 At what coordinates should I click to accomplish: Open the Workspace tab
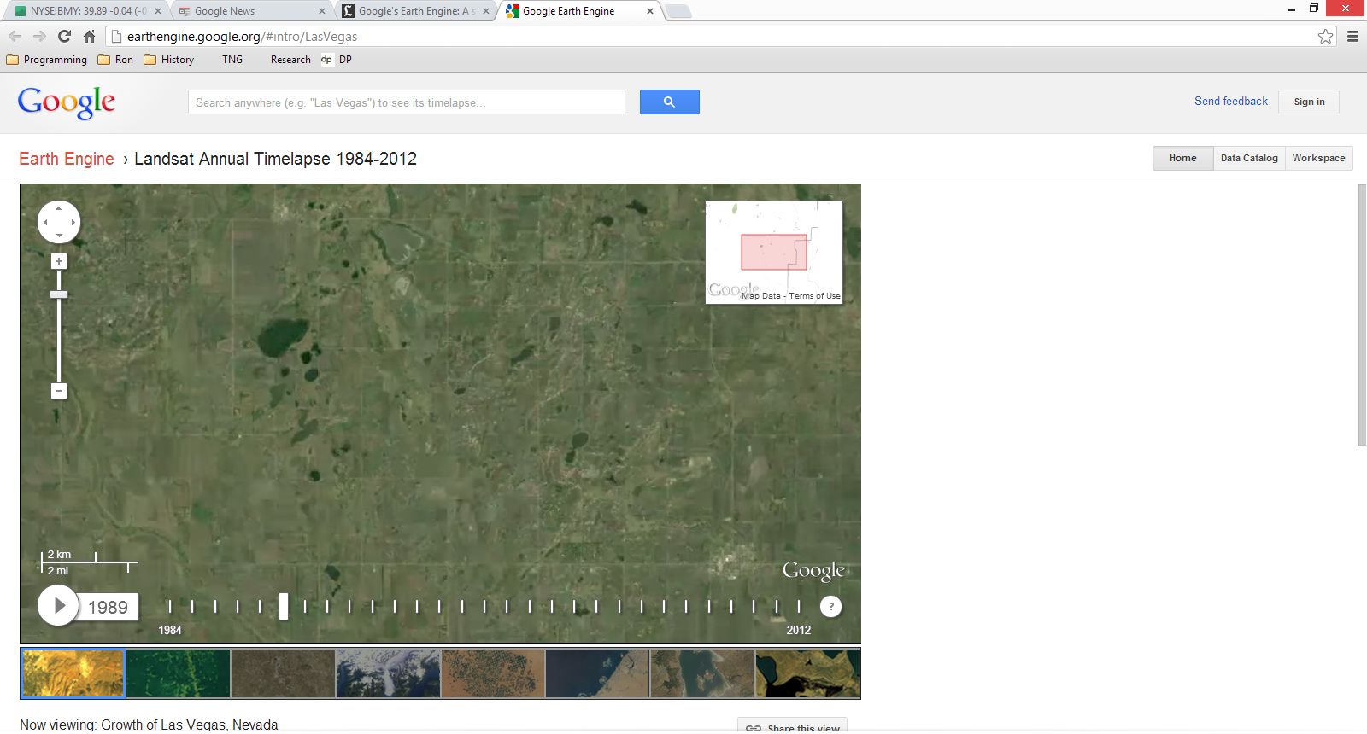click(x=1318, y=158)
